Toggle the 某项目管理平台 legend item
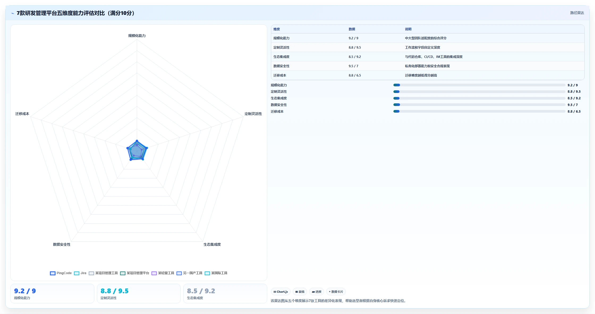This screenshot has height=314, width=595. pyautogui.click(x=135, y=273)
